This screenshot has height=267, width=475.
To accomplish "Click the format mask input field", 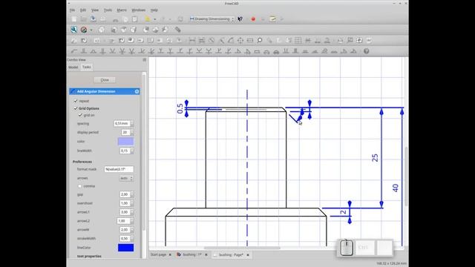I will pos(119,170).
